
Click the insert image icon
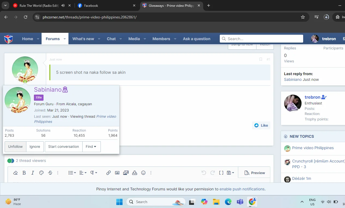[x=117, y=173]
